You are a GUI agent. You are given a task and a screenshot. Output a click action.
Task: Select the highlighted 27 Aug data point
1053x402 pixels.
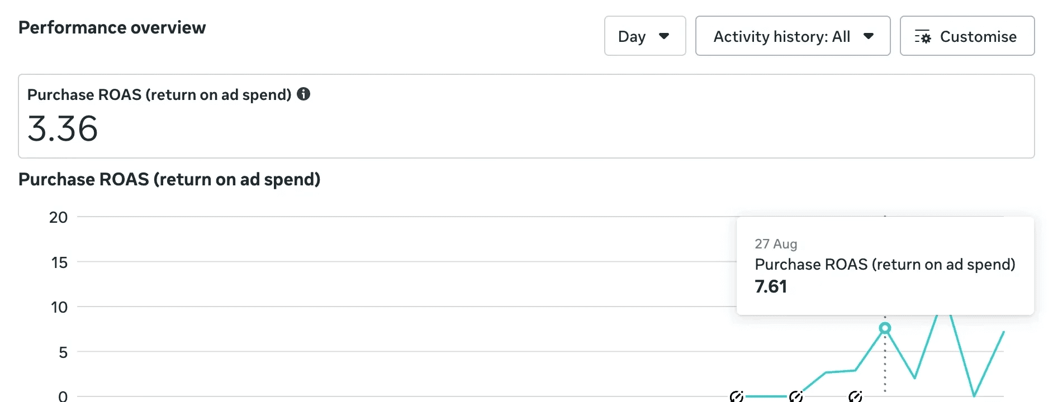885,328
